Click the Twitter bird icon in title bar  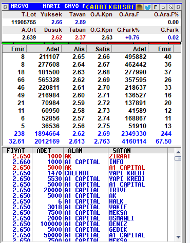(x=147, y=7)
